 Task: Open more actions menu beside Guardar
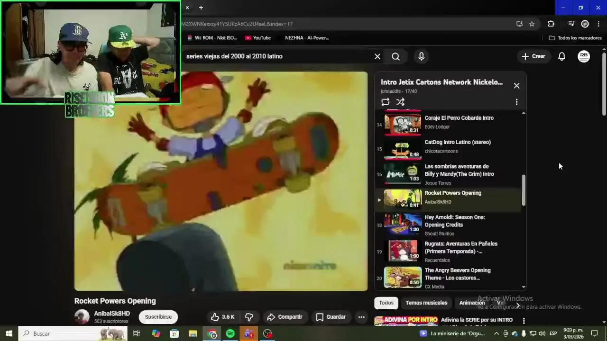click(x=361, y=317)
